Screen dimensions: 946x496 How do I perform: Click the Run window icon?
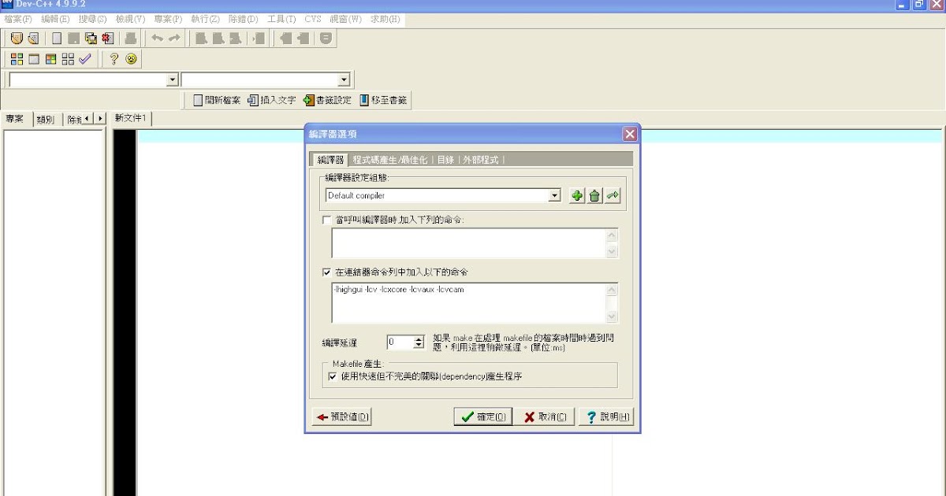pyautogui.click(x=34, y=59)
